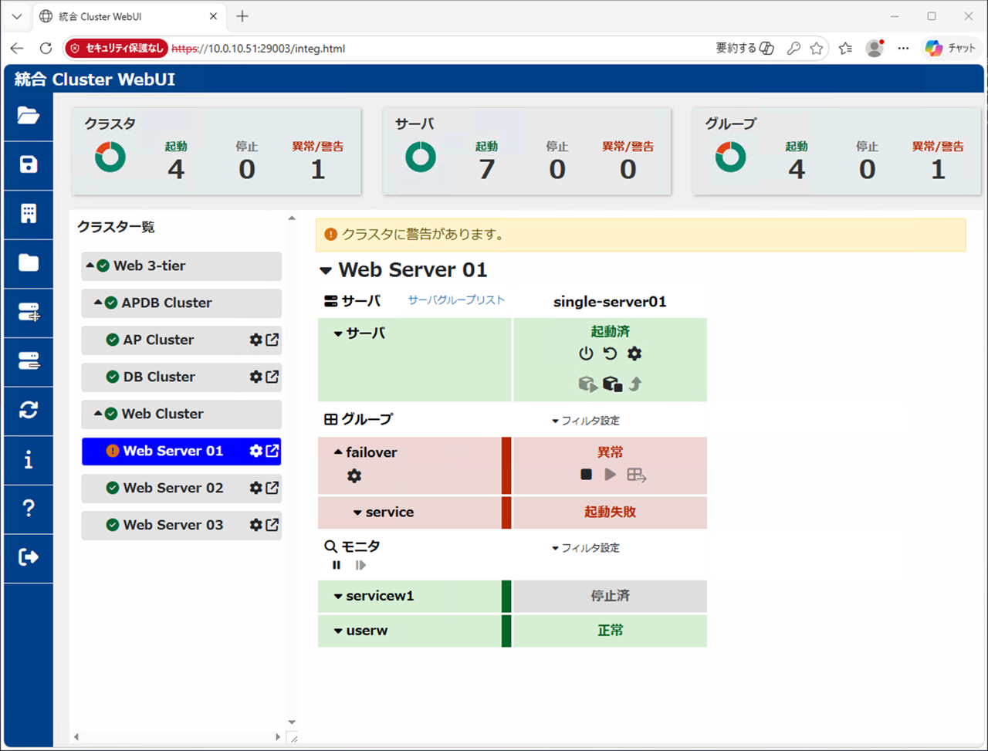Pause all monitors with the pause icon
The image size is (988, 751).
337,565
